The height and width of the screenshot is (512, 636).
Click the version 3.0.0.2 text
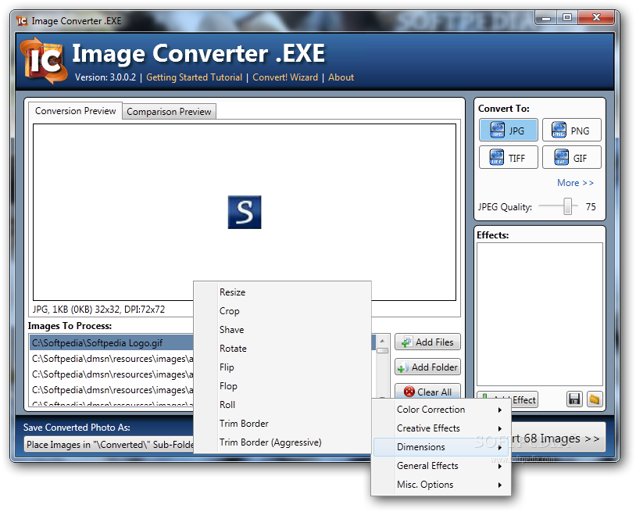(x=105, y=77)
